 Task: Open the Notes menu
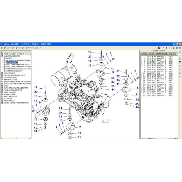[23, 48]
